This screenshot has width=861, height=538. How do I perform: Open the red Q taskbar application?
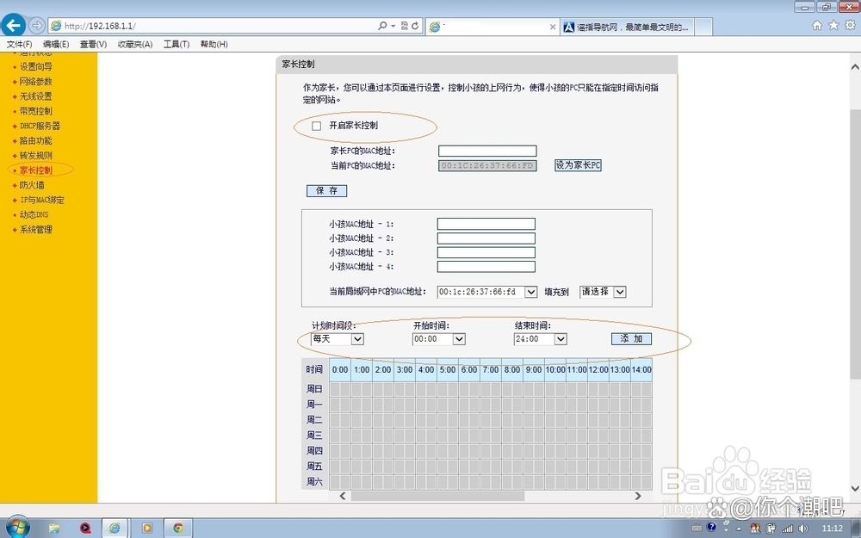(x=85, y=529)
